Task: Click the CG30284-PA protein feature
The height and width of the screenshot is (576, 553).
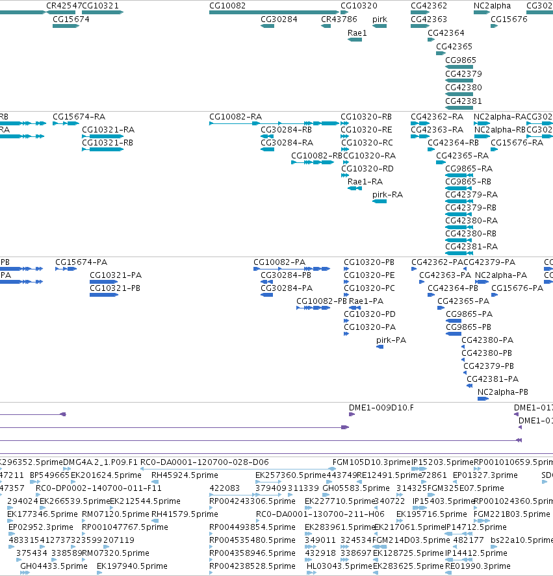Action: point(267,295)
